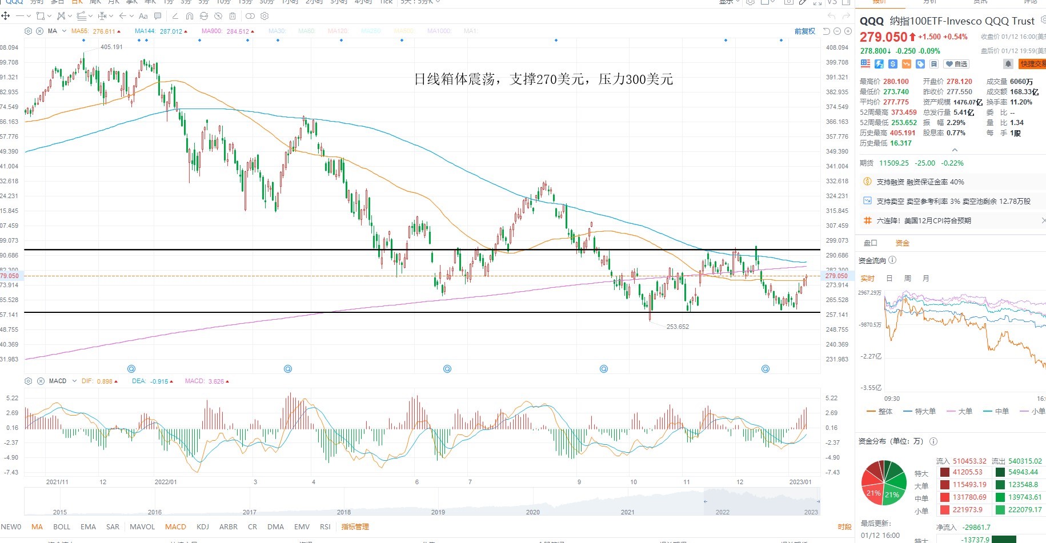Toggle the magnet snap drawing tool
The height and width of the screenshot is (543, 1046).
tap(190, 16)
